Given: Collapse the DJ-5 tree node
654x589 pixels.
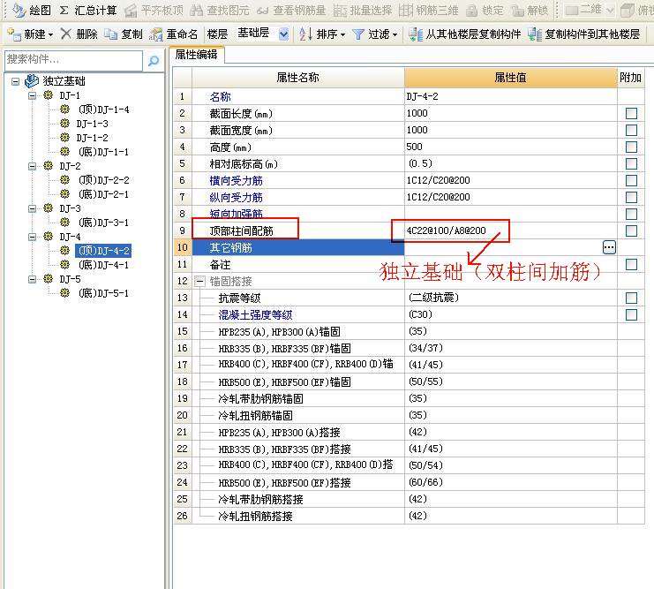Looking at the screenshot, I should coord(32,279).
